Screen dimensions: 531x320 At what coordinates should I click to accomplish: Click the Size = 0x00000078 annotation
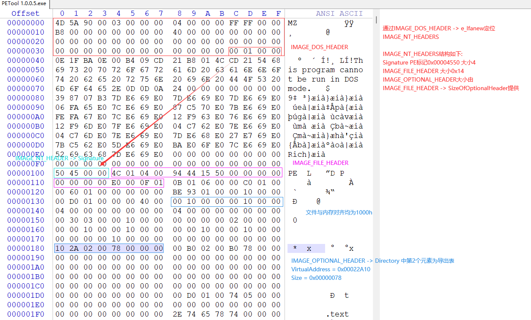317,278
